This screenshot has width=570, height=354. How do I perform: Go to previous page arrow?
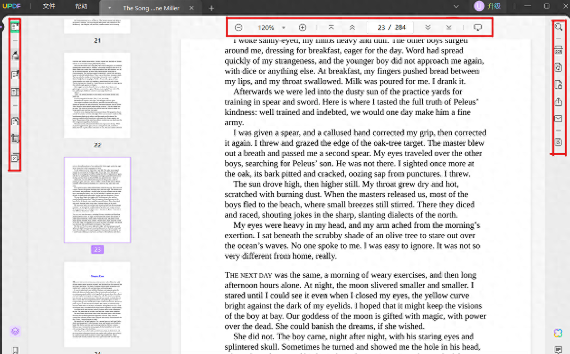coord(352,28)
